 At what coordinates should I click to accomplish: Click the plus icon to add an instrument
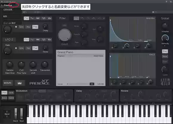(x=2, y=1)
